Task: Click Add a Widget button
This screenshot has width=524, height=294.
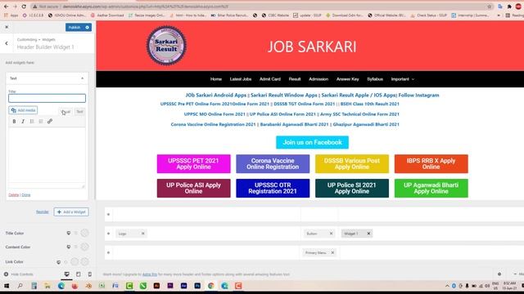Action: [71, 212]
